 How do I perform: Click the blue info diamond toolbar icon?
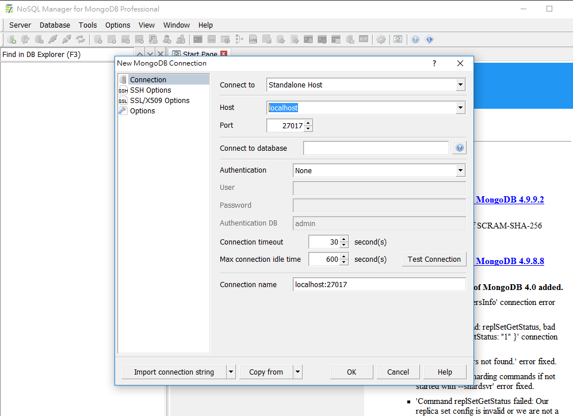[x=429, y=39]
